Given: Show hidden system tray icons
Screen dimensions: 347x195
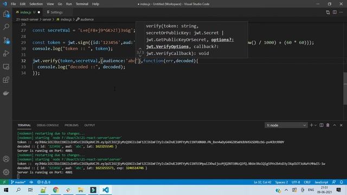Looking at the screenshot, I should tap(286, 190).
